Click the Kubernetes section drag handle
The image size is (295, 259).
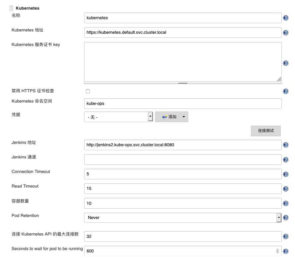(11, 8)
